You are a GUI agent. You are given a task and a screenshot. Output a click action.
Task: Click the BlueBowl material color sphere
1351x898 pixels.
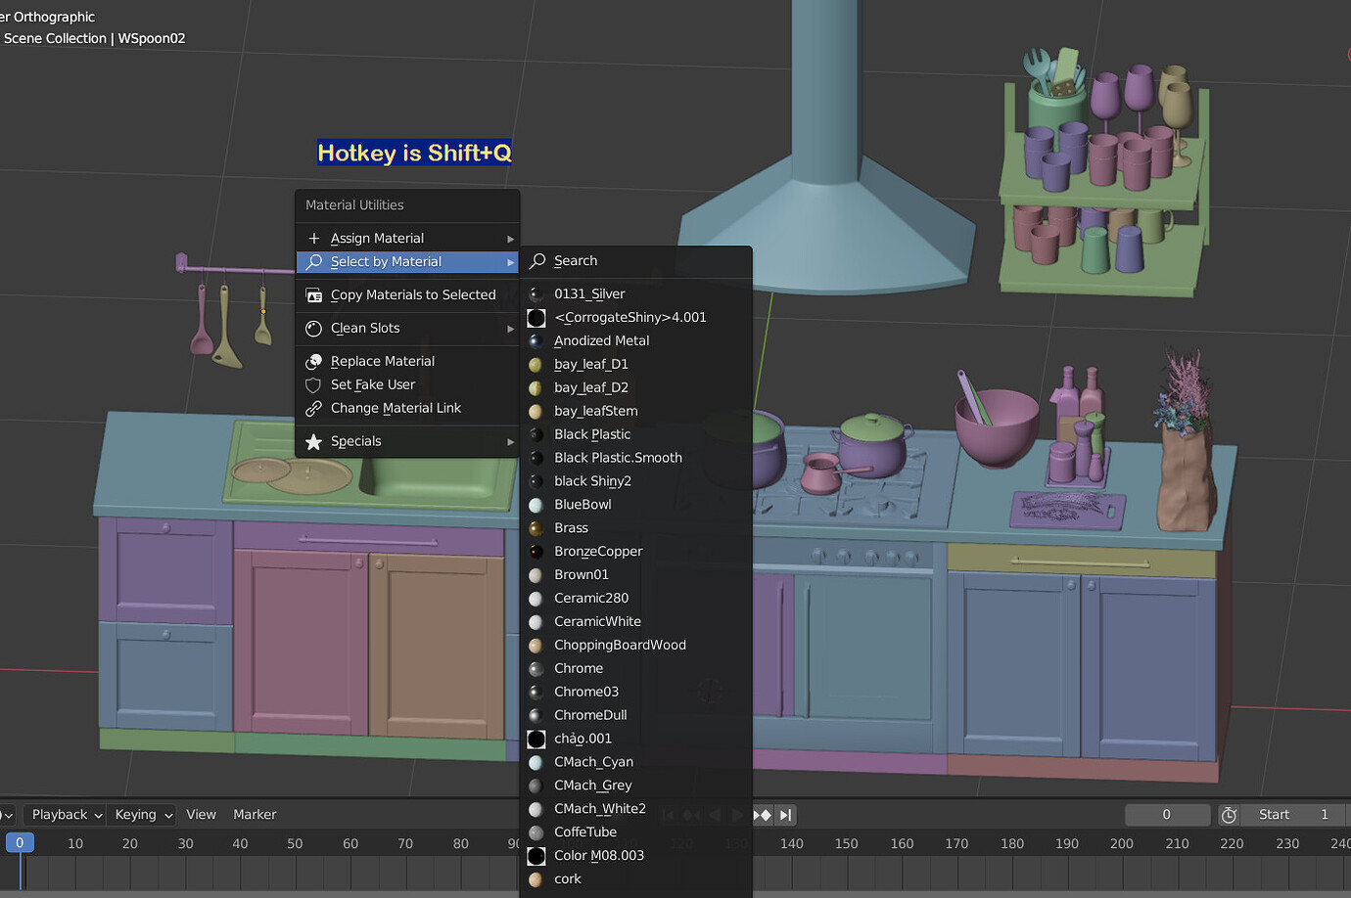coord(536,504)
